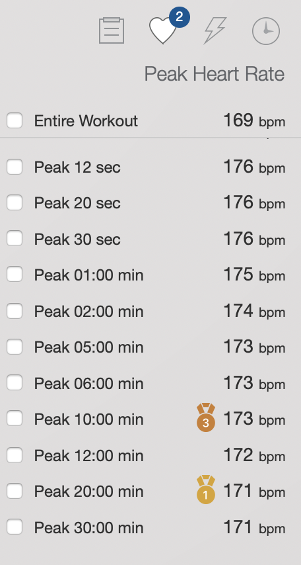Click the Peak 06:00 min label

[x=89, y=384]
